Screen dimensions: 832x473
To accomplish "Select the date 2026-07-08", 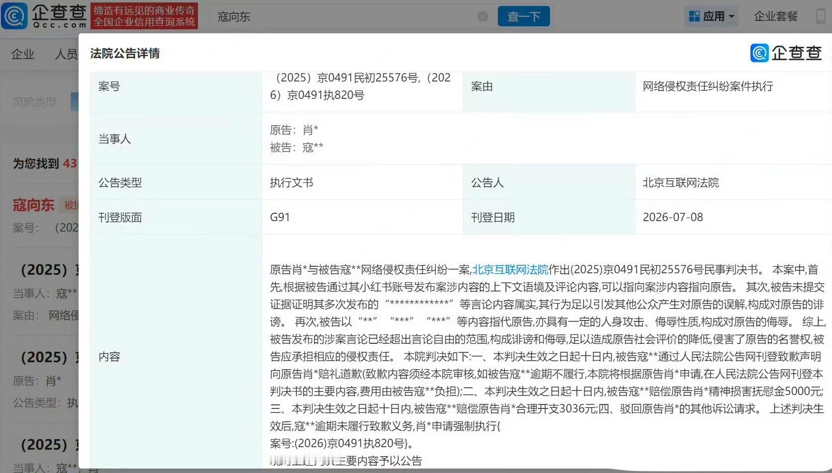I will point(673,217).
